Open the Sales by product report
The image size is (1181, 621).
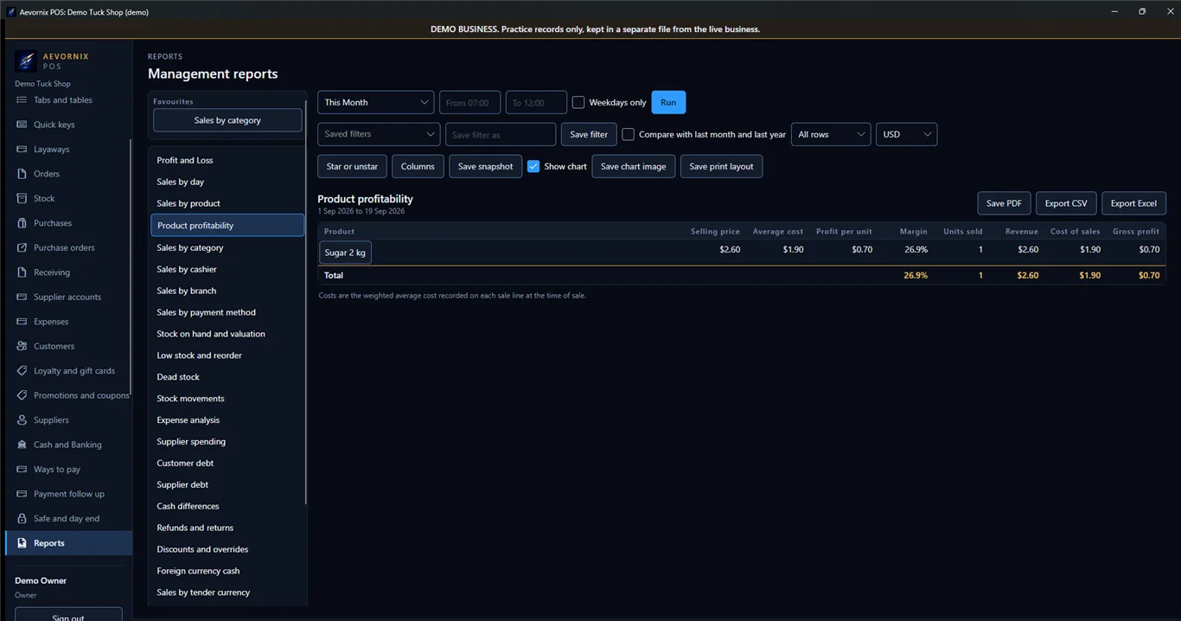tap(227, 203)
